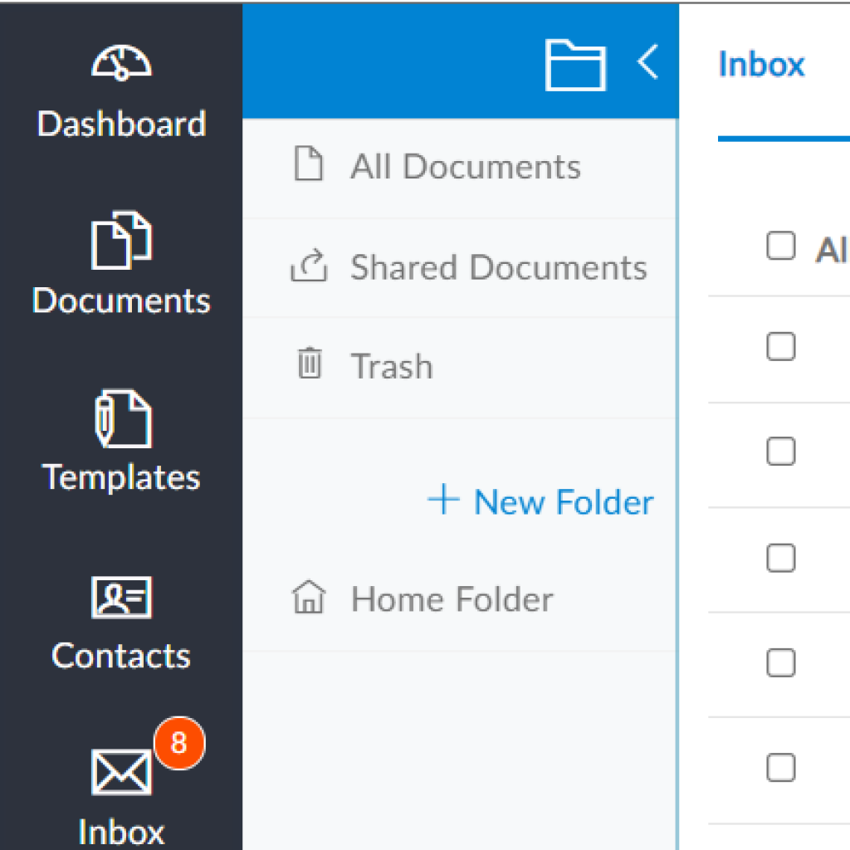Open the Templates icon with pen

123,418
